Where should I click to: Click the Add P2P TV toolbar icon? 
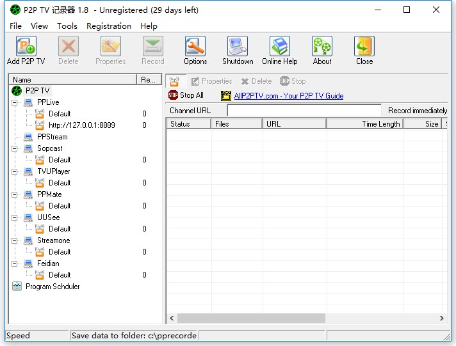point(26,47)
